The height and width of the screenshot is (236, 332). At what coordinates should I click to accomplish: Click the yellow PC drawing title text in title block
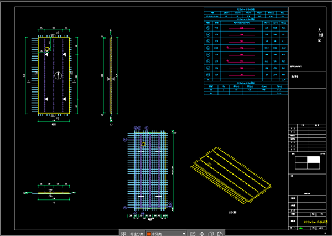315,222
